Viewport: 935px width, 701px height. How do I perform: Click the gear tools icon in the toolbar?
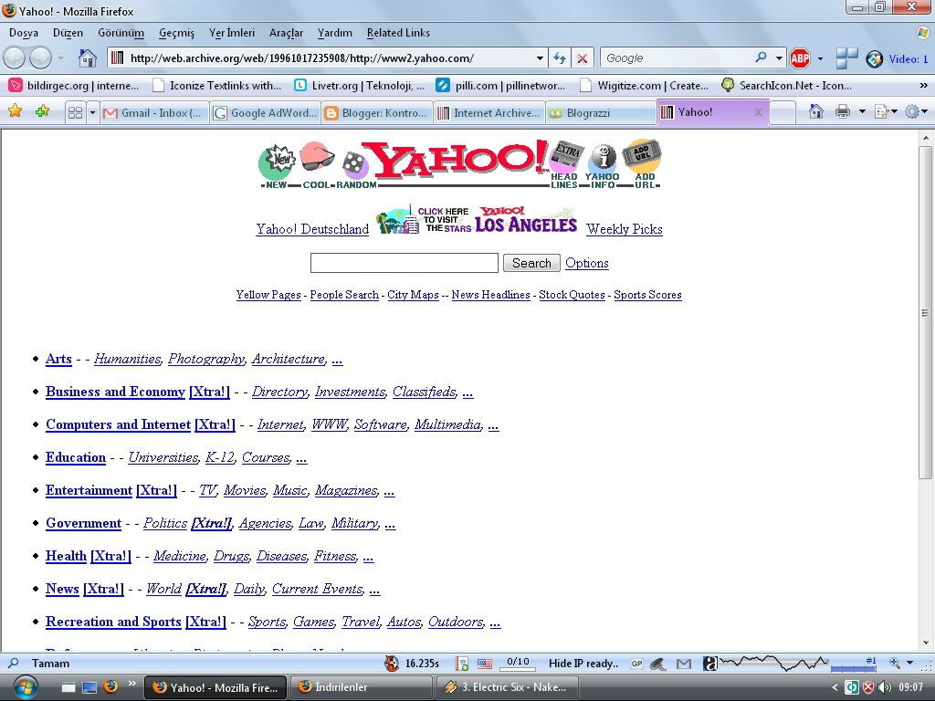pos(912,111)
